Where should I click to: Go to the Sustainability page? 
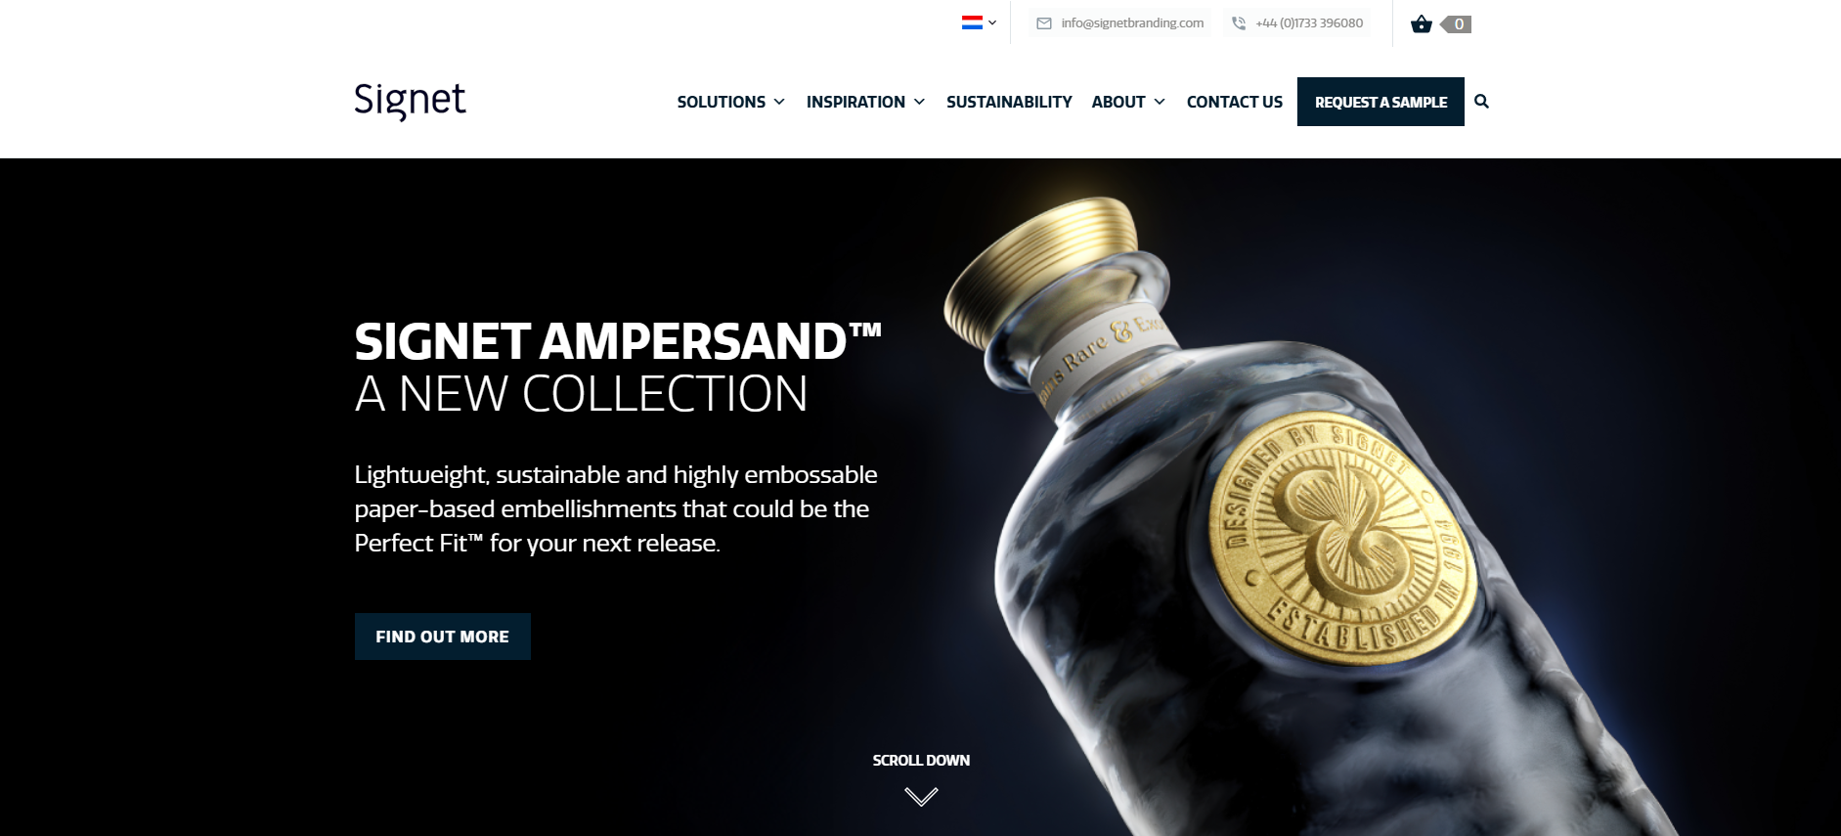[1009, 102]
